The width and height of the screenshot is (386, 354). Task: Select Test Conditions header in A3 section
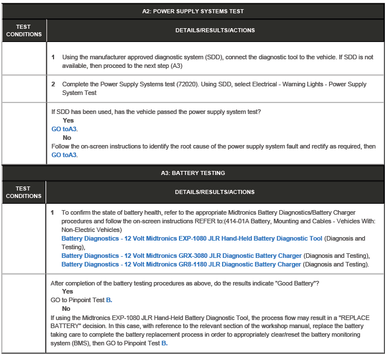click(x=23, y=192)
